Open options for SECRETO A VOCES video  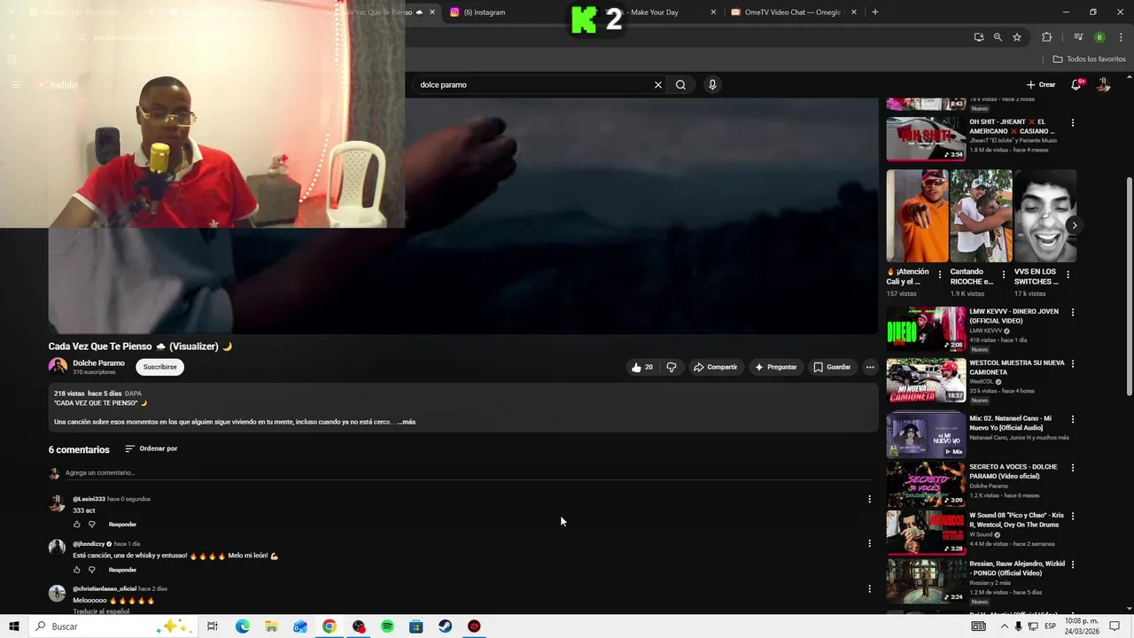pyautogui.click(x=1073, y=468)
